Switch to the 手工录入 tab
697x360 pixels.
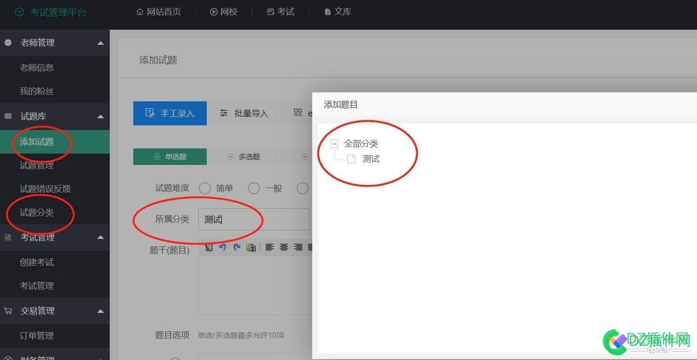coord(170,113)
